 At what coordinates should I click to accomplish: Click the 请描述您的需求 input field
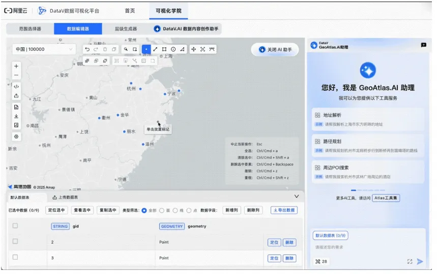point(368,247)
